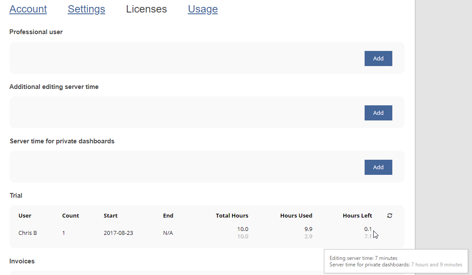Add additional editing server time
Viewport: 472px width, 275px height.
[x=378, y=113]
